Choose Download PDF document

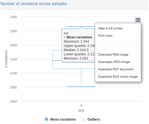point(116,69)
